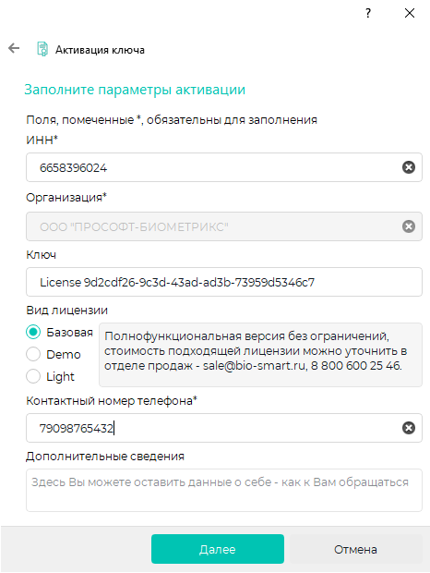Click the Demo radio label text
This screenshot has width=430, height=573.
tap(64, 355)
